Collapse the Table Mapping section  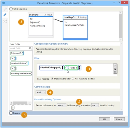click(x=11, y=9)
